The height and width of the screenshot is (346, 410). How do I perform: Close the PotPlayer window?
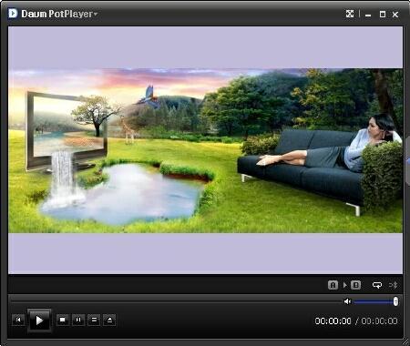tap(395, 15)
